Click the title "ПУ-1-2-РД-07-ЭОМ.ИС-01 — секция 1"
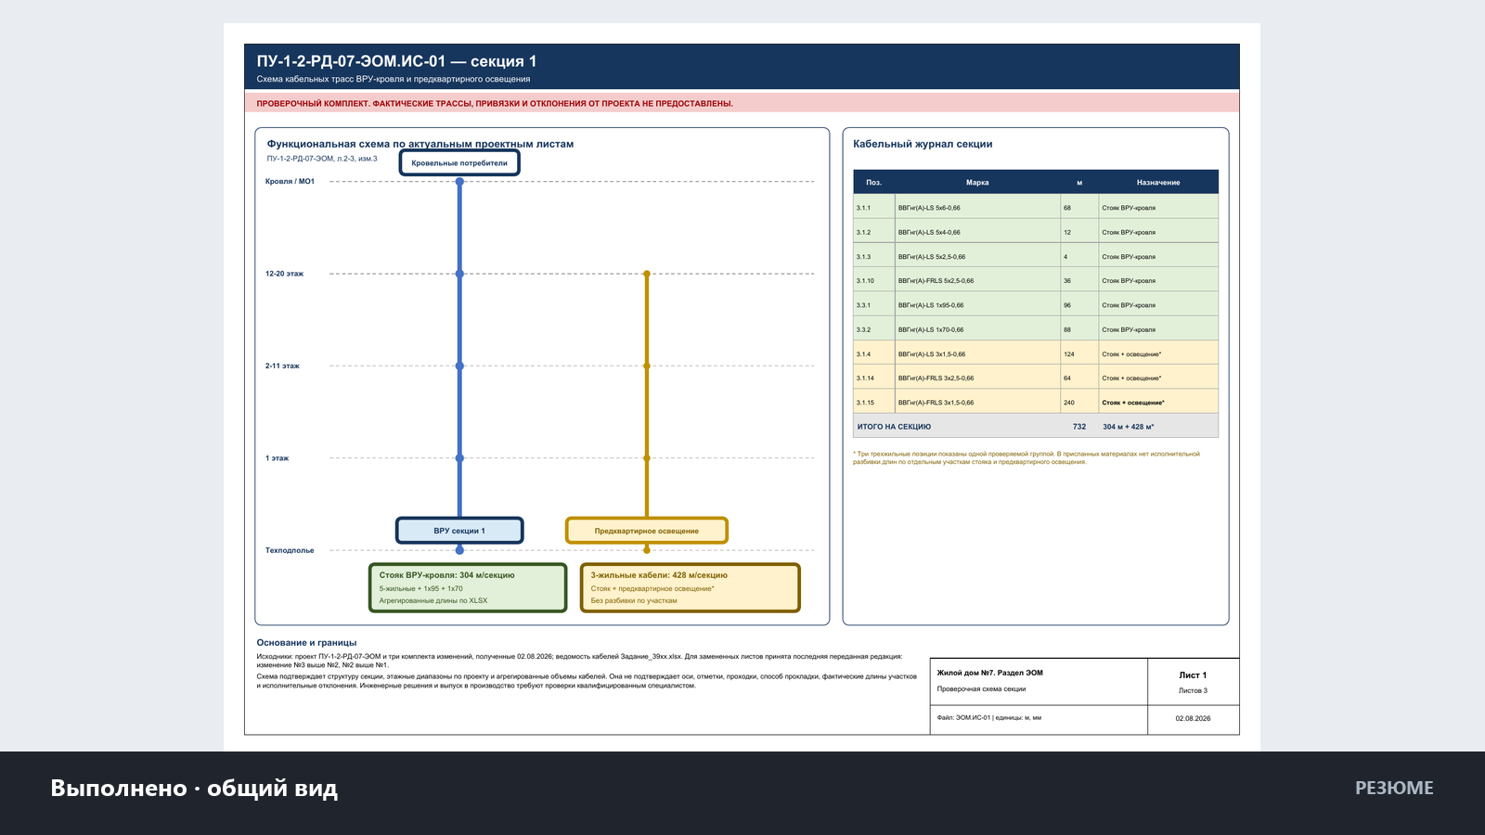This screenshot has width=1485, height=835. click(x=396, y=61)
